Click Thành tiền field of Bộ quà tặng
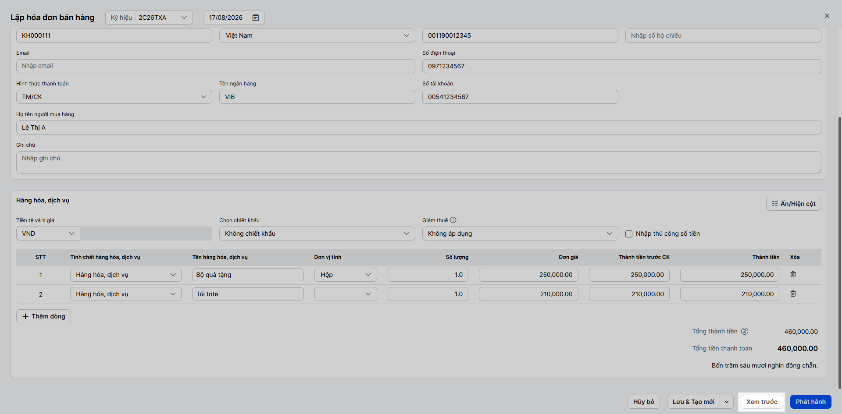This screenshot has width=842, height=414. click(x=730, y=275)
